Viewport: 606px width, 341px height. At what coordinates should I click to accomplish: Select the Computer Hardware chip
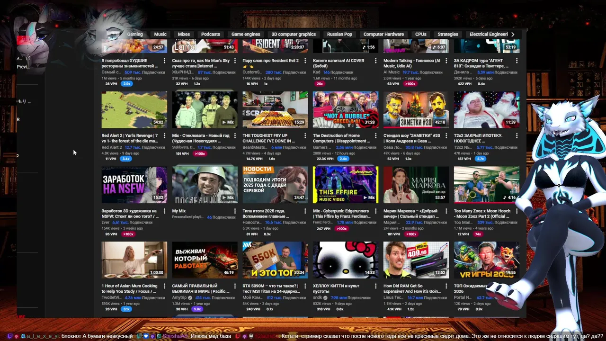(383, 34)
